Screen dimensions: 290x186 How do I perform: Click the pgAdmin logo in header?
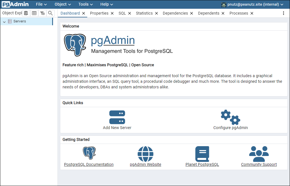tap(15, 4)
